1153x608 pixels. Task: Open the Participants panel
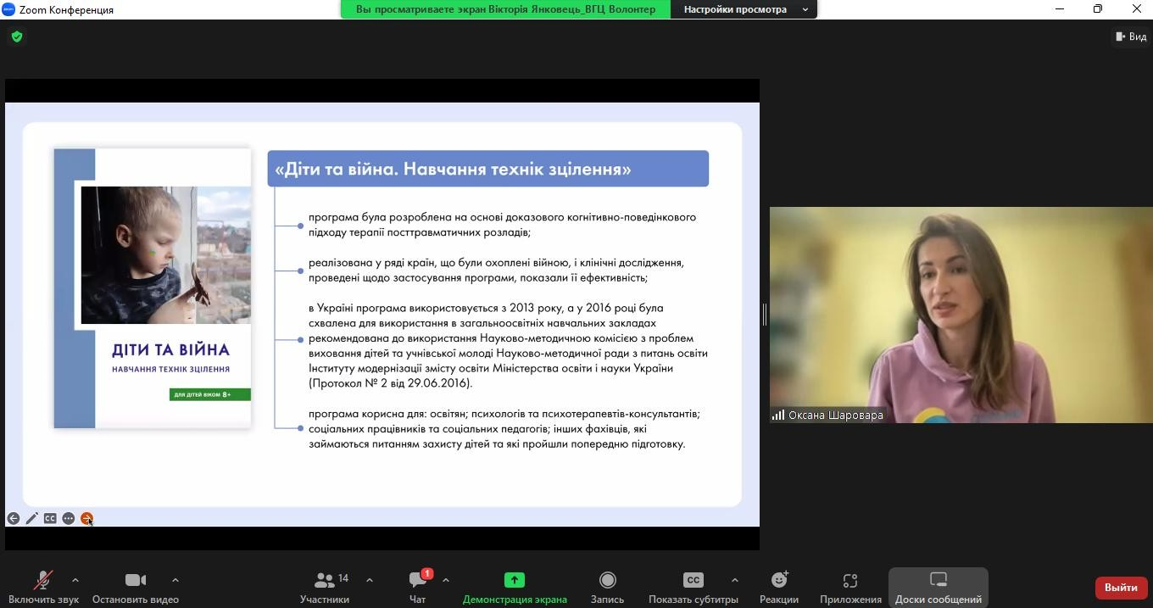point(325,587)
